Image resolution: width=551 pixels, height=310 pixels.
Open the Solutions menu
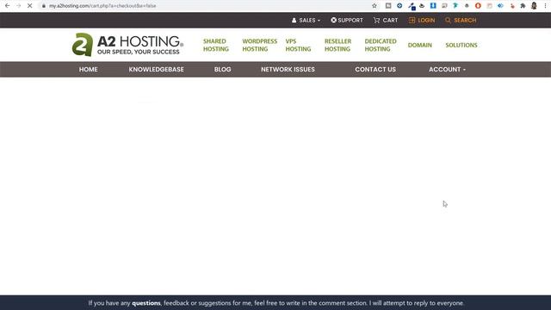pos(461,45)
